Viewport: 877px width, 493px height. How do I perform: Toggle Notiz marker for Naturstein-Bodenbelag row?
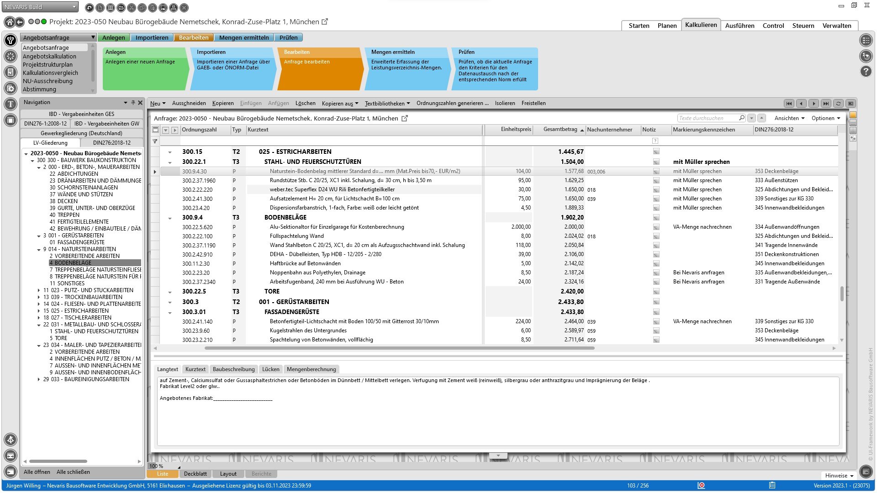656,172
